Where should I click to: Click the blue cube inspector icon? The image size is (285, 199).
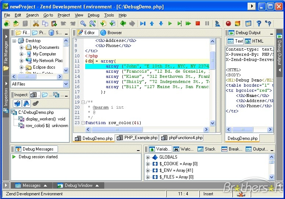[x=18, y=104]
